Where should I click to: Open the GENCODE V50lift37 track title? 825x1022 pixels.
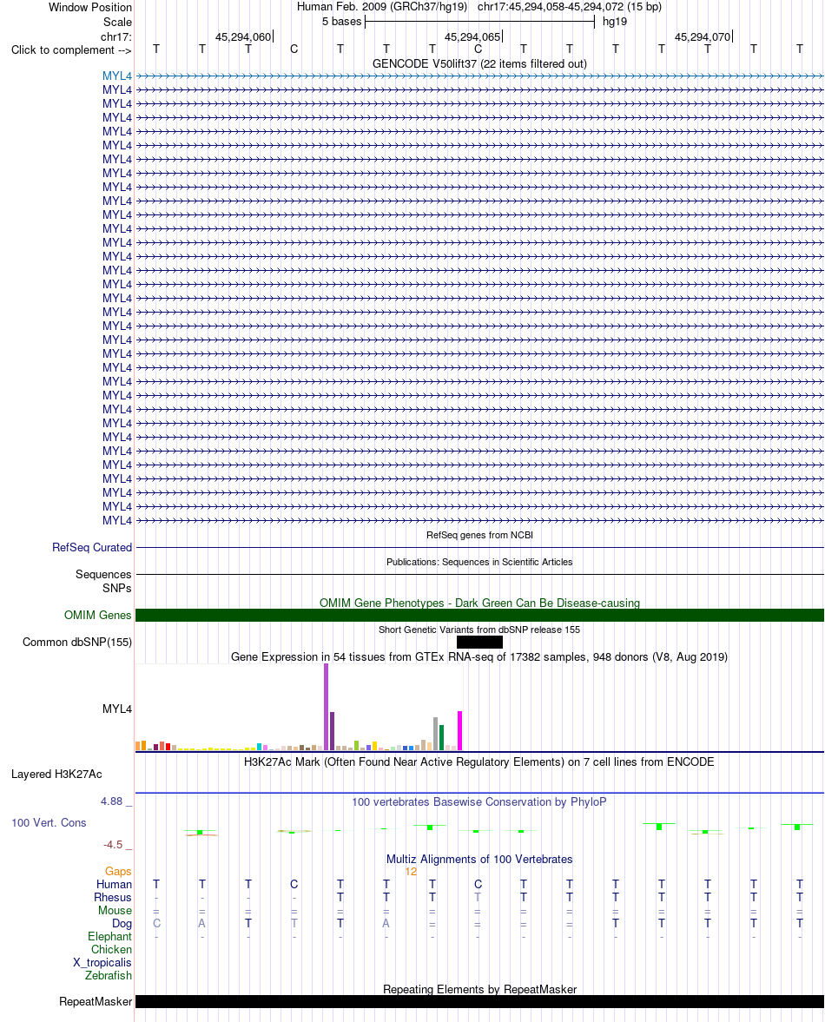pyautogui.click(x=479, y=64)
